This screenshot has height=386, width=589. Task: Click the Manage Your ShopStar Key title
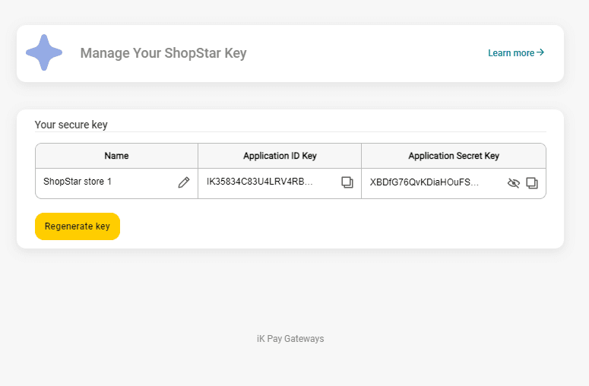pos(163,53)
